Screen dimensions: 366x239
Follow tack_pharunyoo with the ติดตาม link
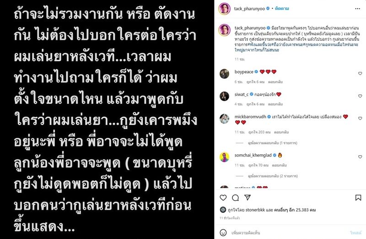click(282, 9)
